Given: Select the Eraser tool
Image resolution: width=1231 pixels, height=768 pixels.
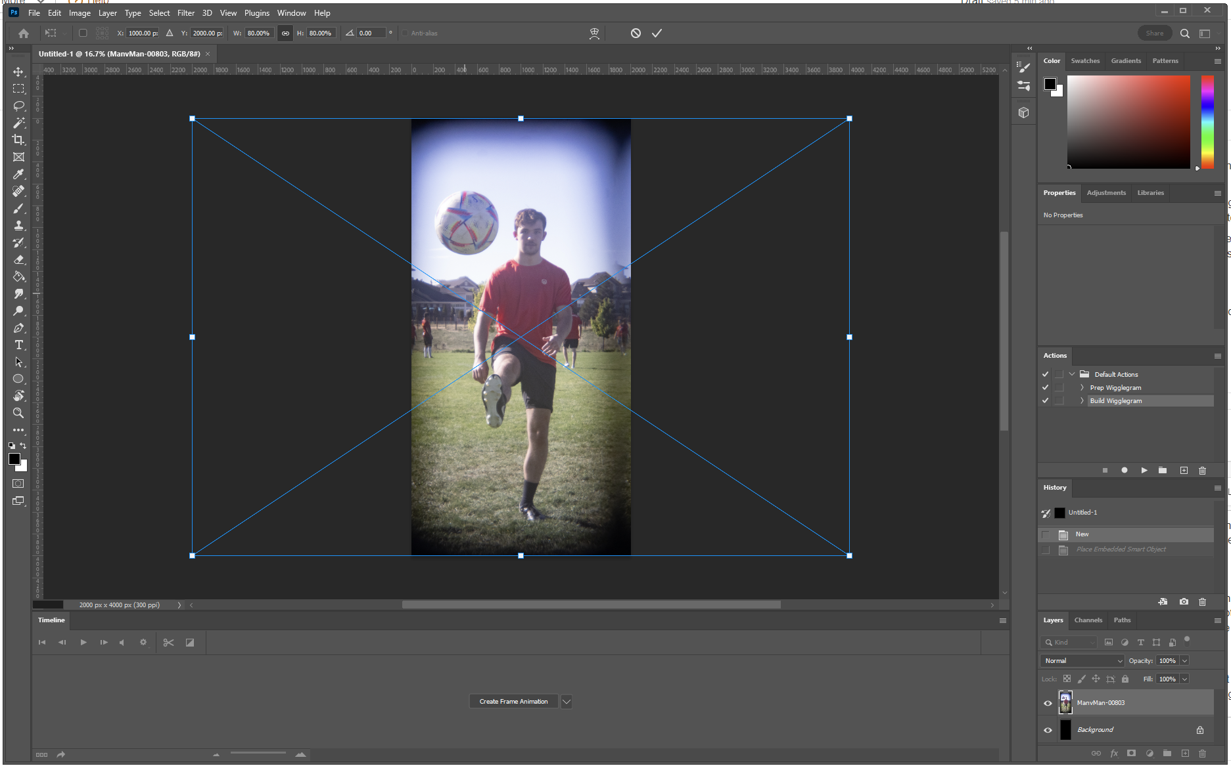Looking at the screenshot, I should coord(18,259).
